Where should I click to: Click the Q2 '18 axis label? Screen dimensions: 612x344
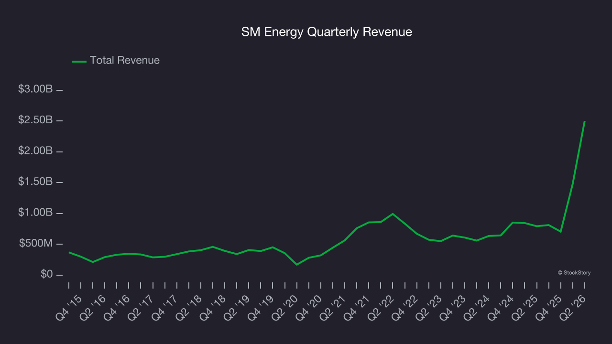[190, 308]
